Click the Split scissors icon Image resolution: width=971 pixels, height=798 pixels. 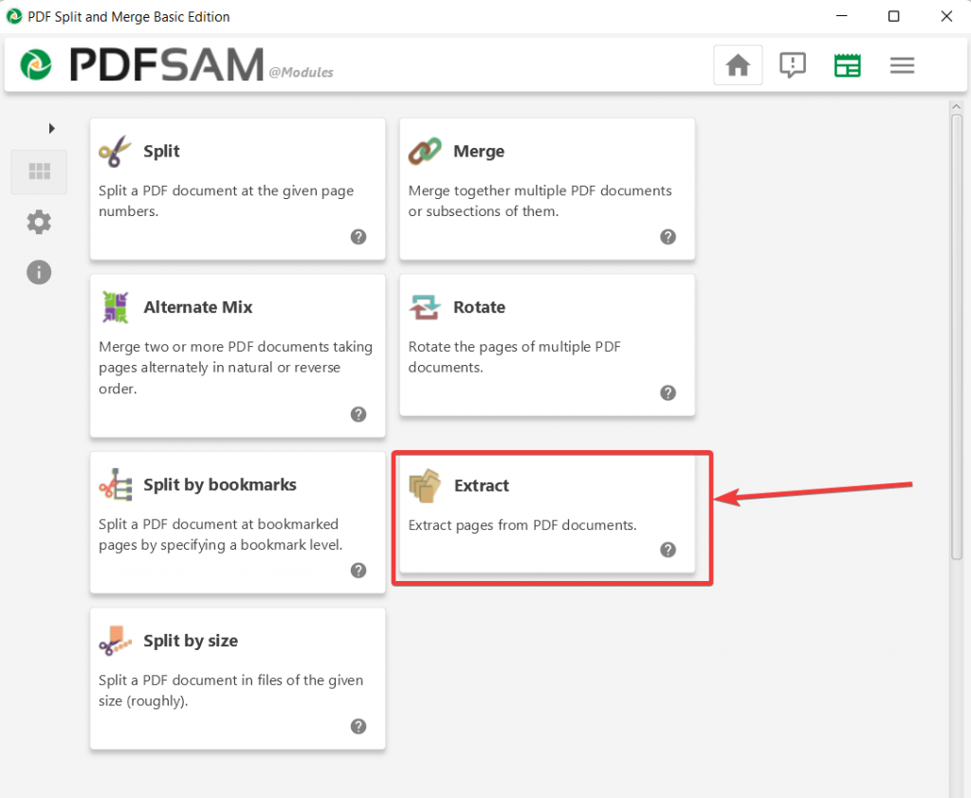click(x=115, y=151)
